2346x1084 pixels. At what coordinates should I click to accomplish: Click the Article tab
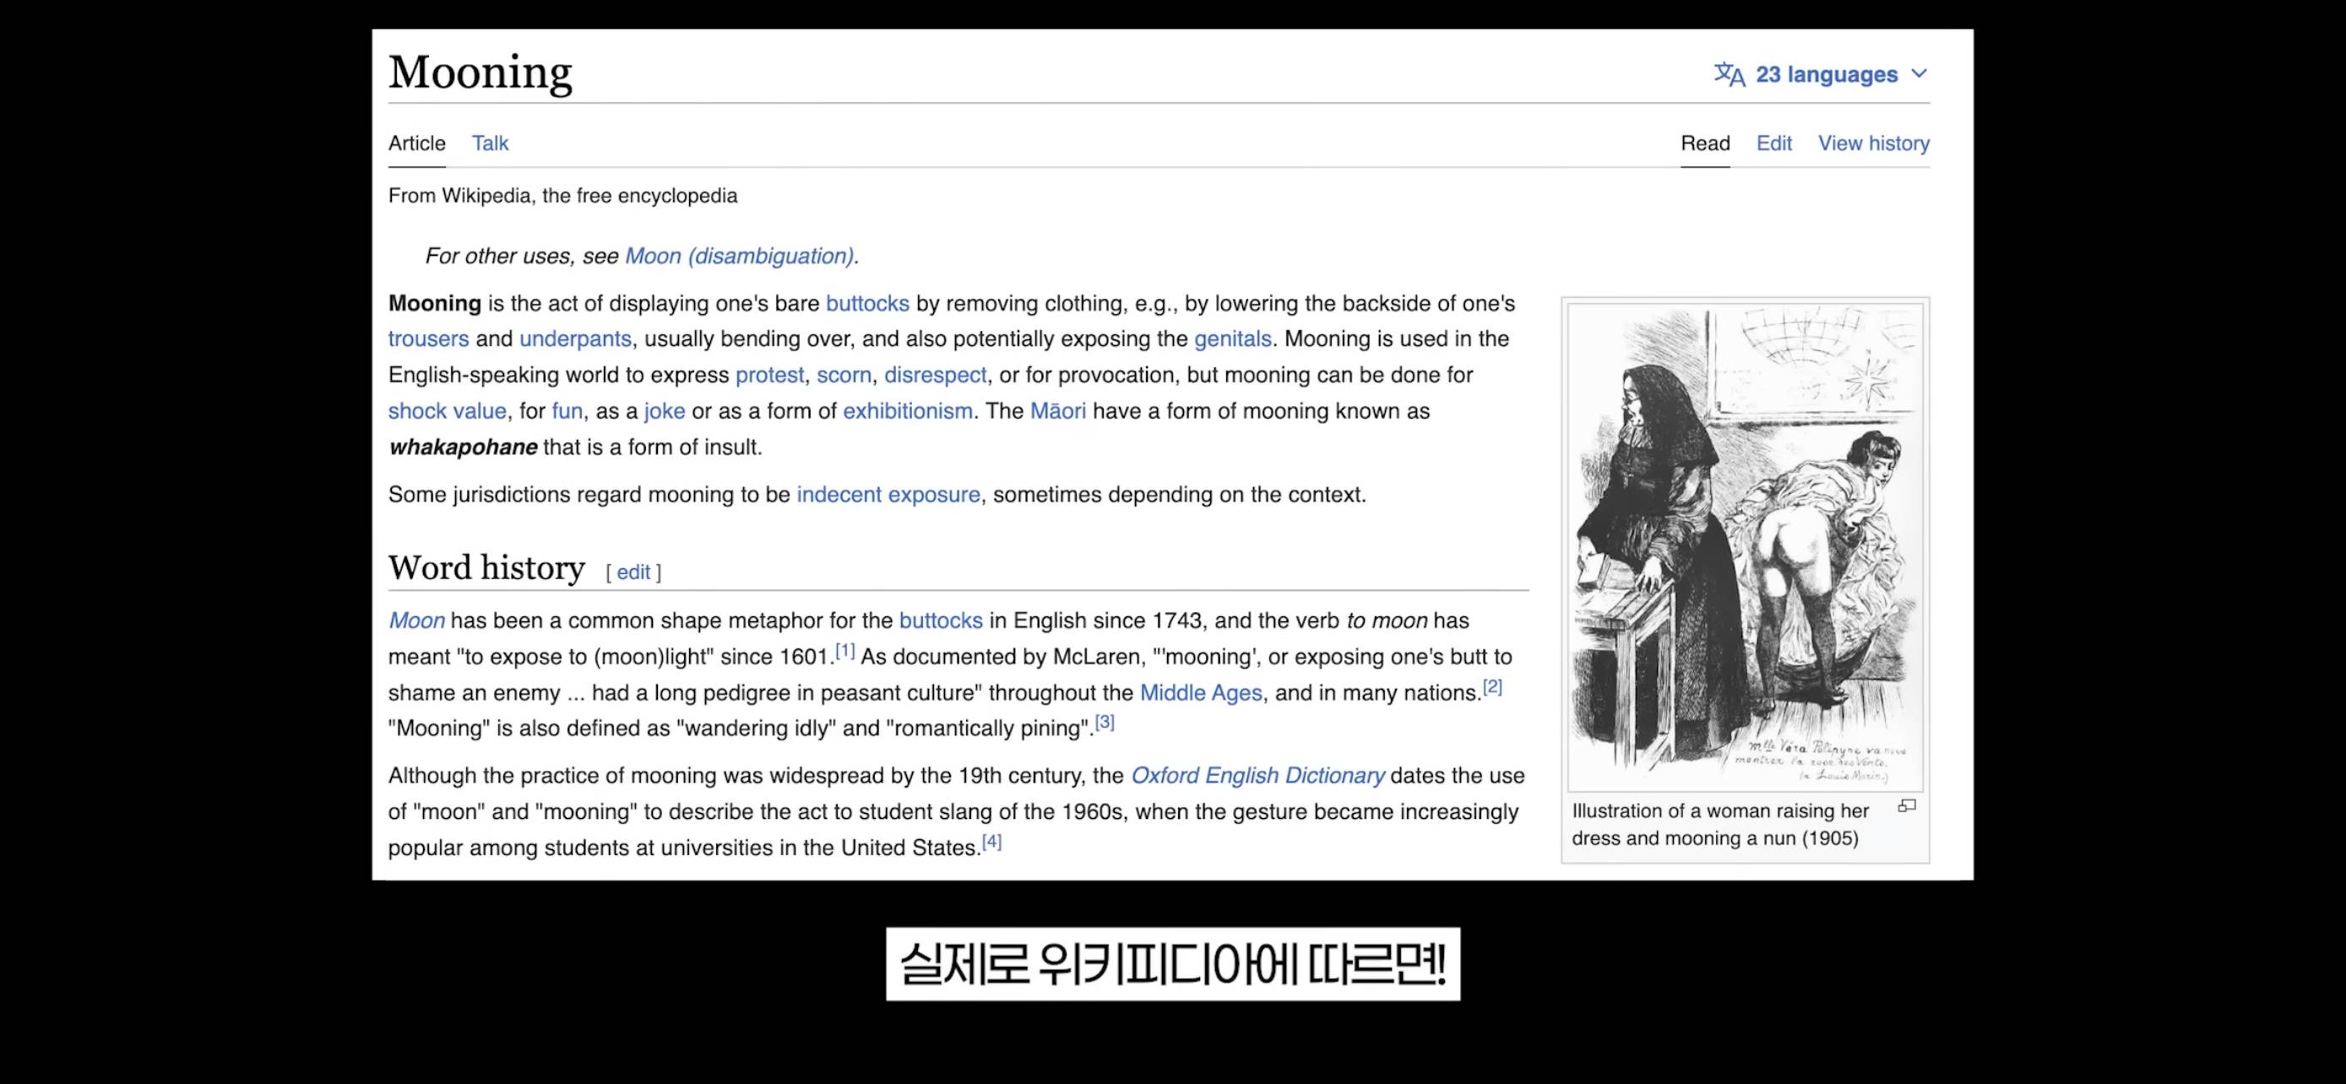click(416, 142)
